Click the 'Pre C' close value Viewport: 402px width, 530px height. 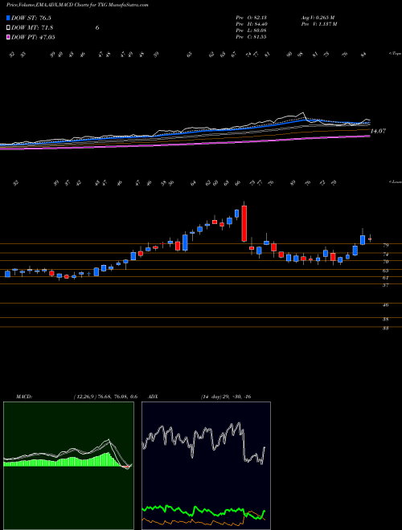click(252, 37)
